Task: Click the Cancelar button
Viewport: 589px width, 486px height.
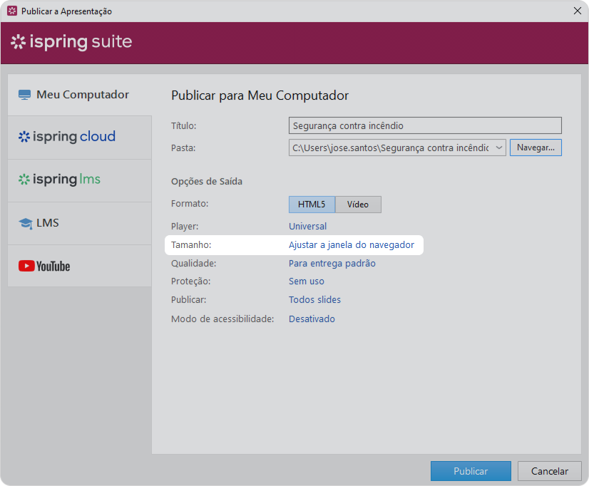Action: [550, 471]
